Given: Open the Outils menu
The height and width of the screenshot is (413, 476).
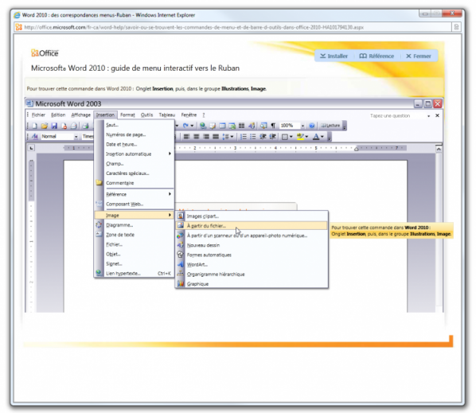Looking at the screenshot, I should pos(146,115).
